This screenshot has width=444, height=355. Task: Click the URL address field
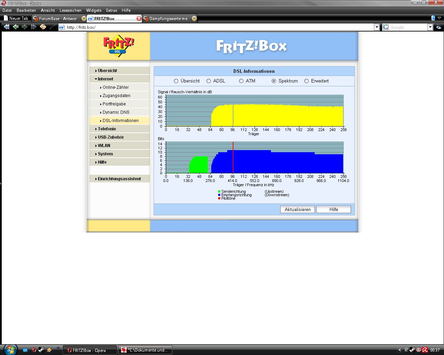tap(219, 27)
